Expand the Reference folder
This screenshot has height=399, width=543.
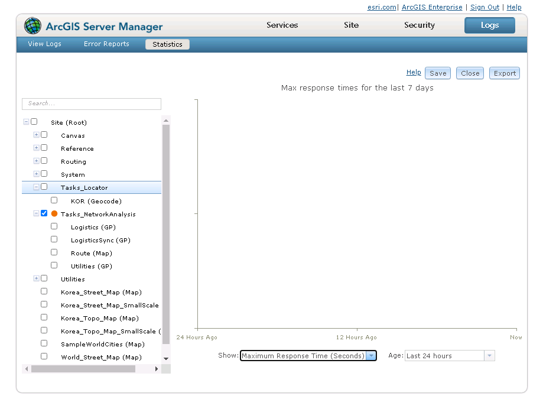[x=36, y=148]
